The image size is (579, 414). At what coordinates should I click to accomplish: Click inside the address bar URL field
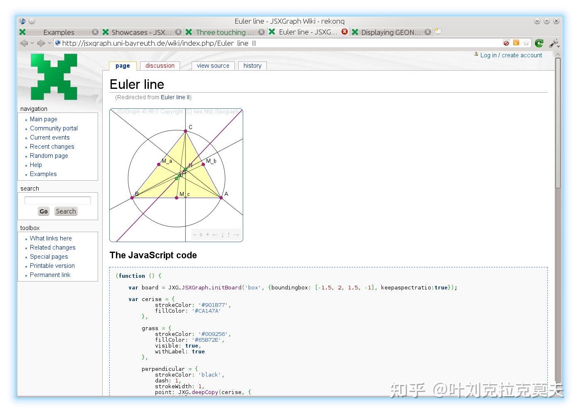249,43
